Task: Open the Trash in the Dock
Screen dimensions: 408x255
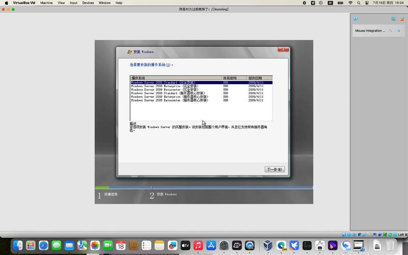Action: tap(390, 245)
